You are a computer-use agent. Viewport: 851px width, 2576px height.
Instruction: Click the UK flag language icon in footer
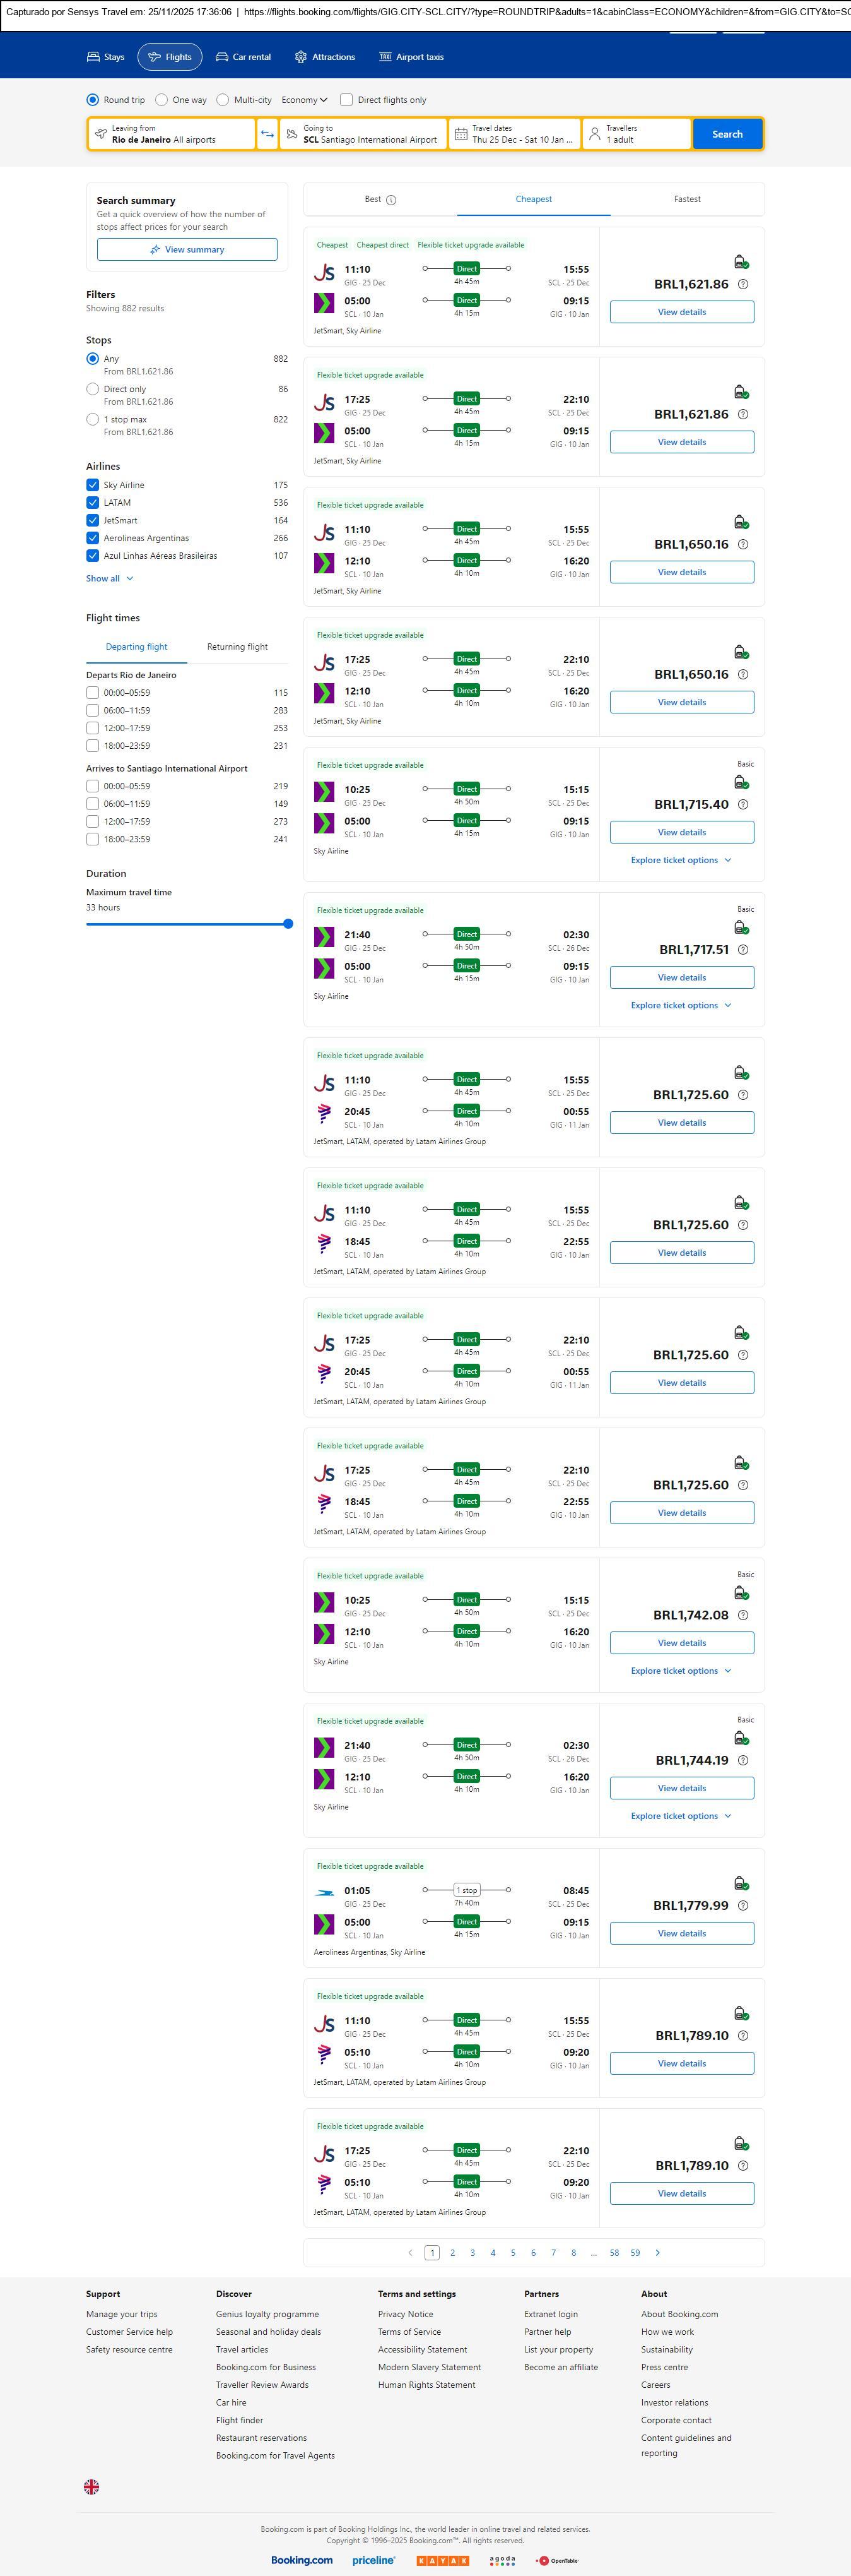click(x=91, y=2486)
